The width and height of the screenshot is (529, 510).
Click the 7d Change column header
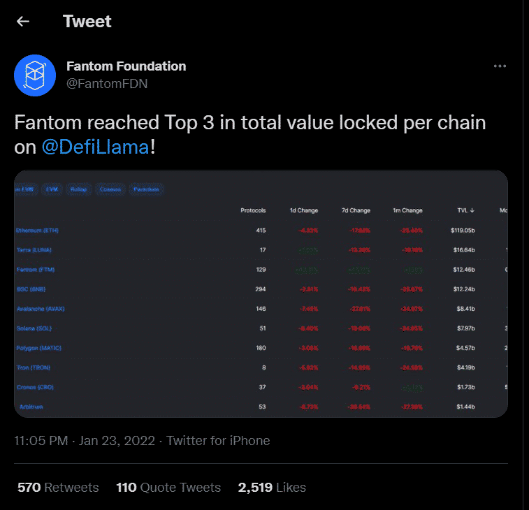coord(356,210)
